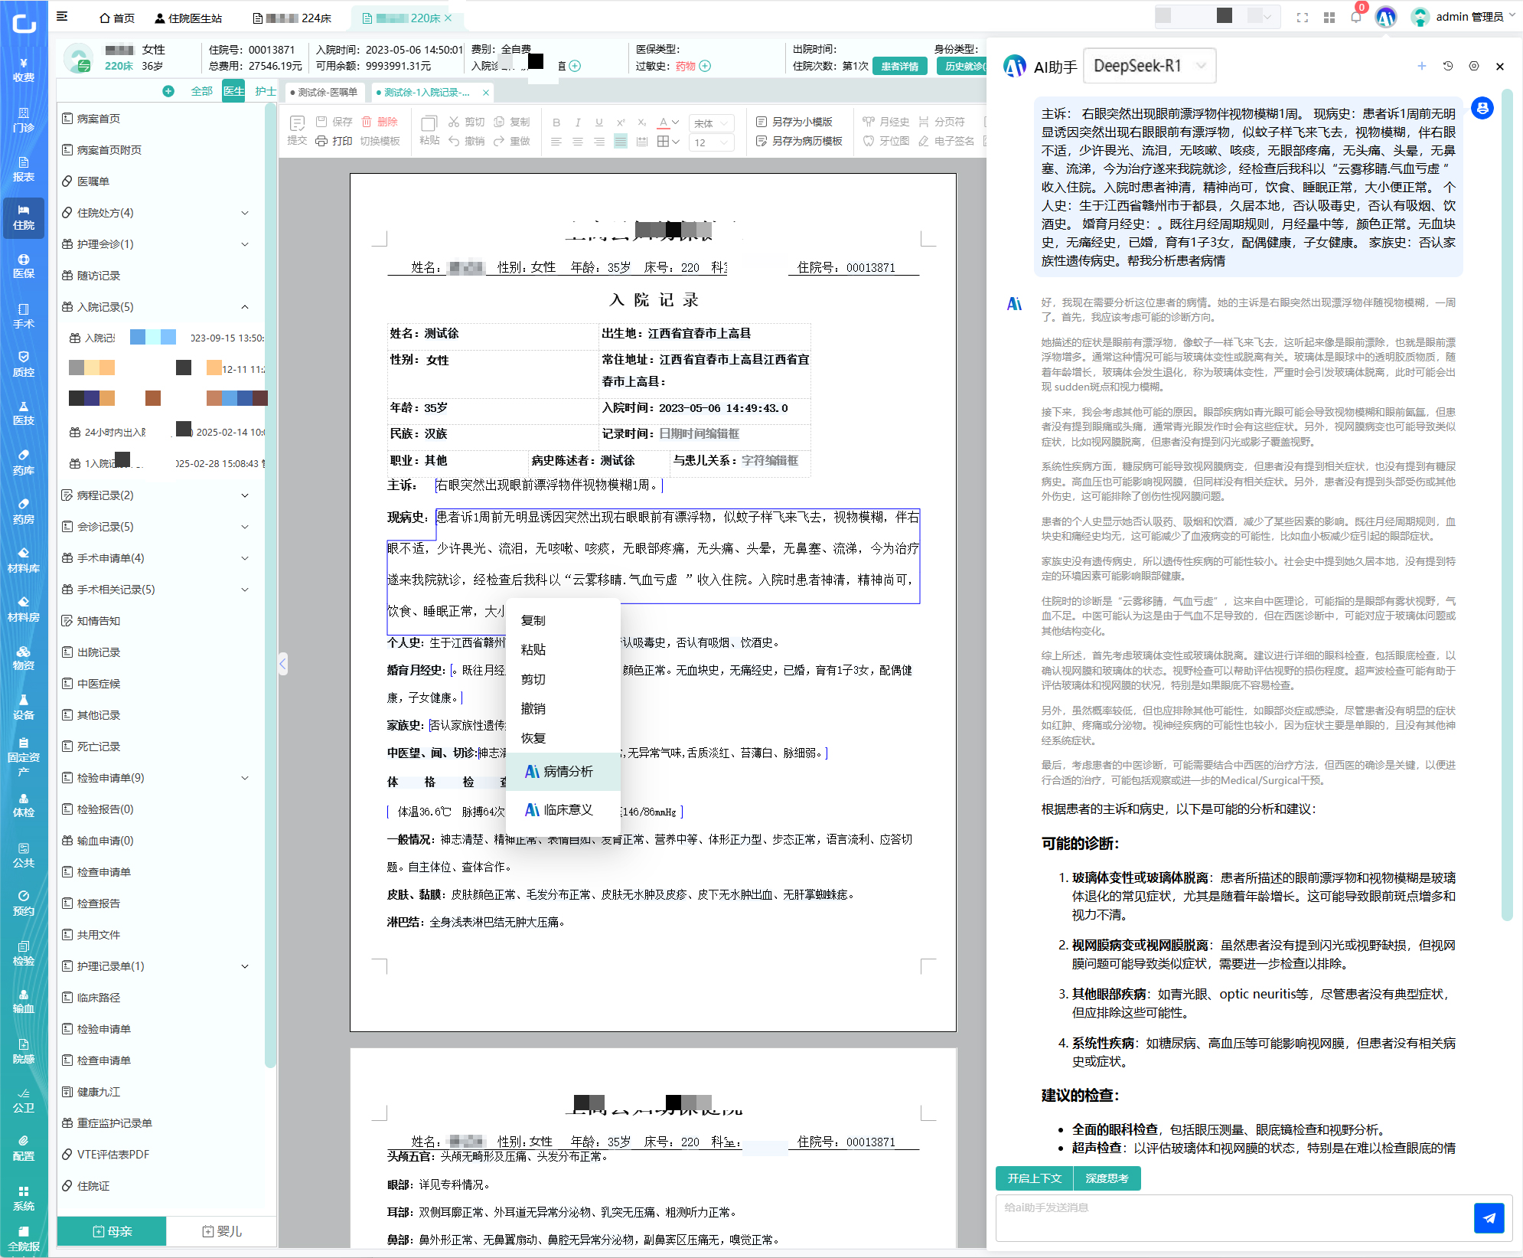
Task: Open the 宋体 font dropdown
Action: click(x=712, y=123)
